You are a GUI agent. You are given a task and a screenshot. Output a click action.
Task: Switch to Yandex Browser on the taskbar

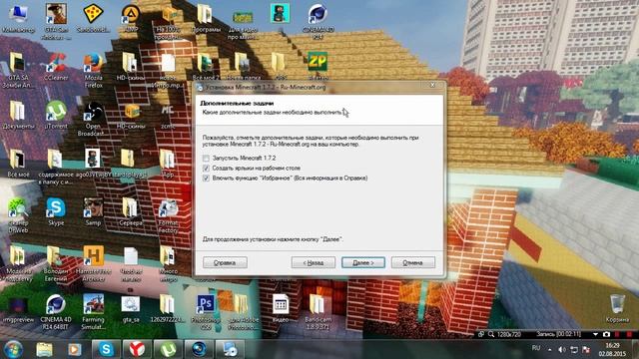(x=137, y=349)
